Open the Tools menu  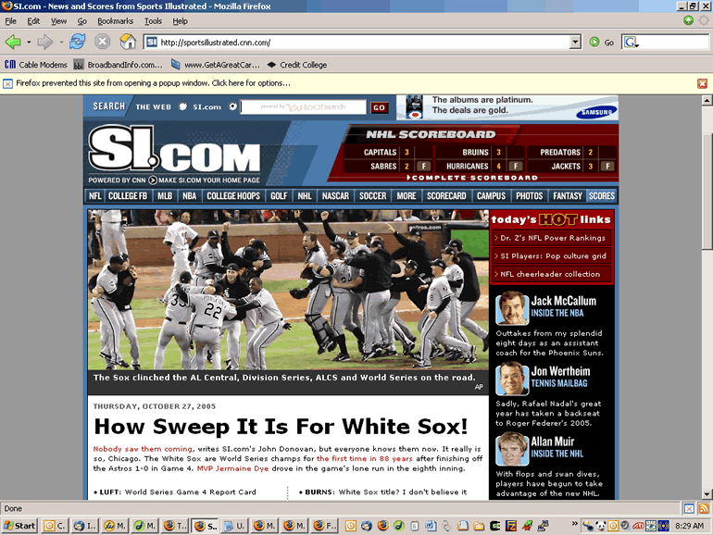pos(153,21)
